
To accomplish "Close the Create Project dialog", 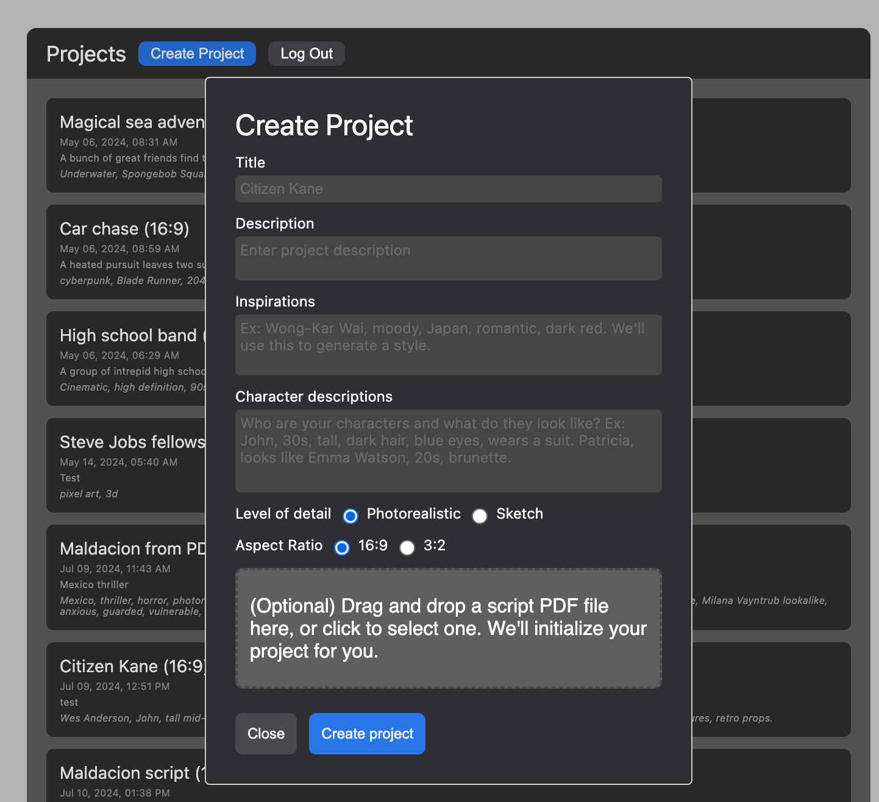I will coord(266,734).
